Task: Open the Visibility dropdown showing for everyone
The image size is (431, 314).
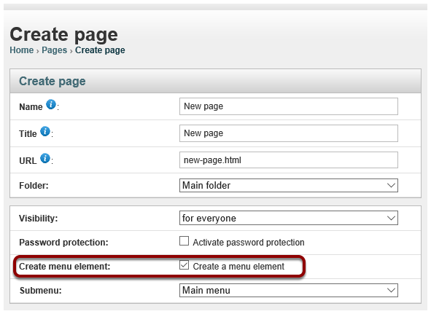Action: coord(289,218)
